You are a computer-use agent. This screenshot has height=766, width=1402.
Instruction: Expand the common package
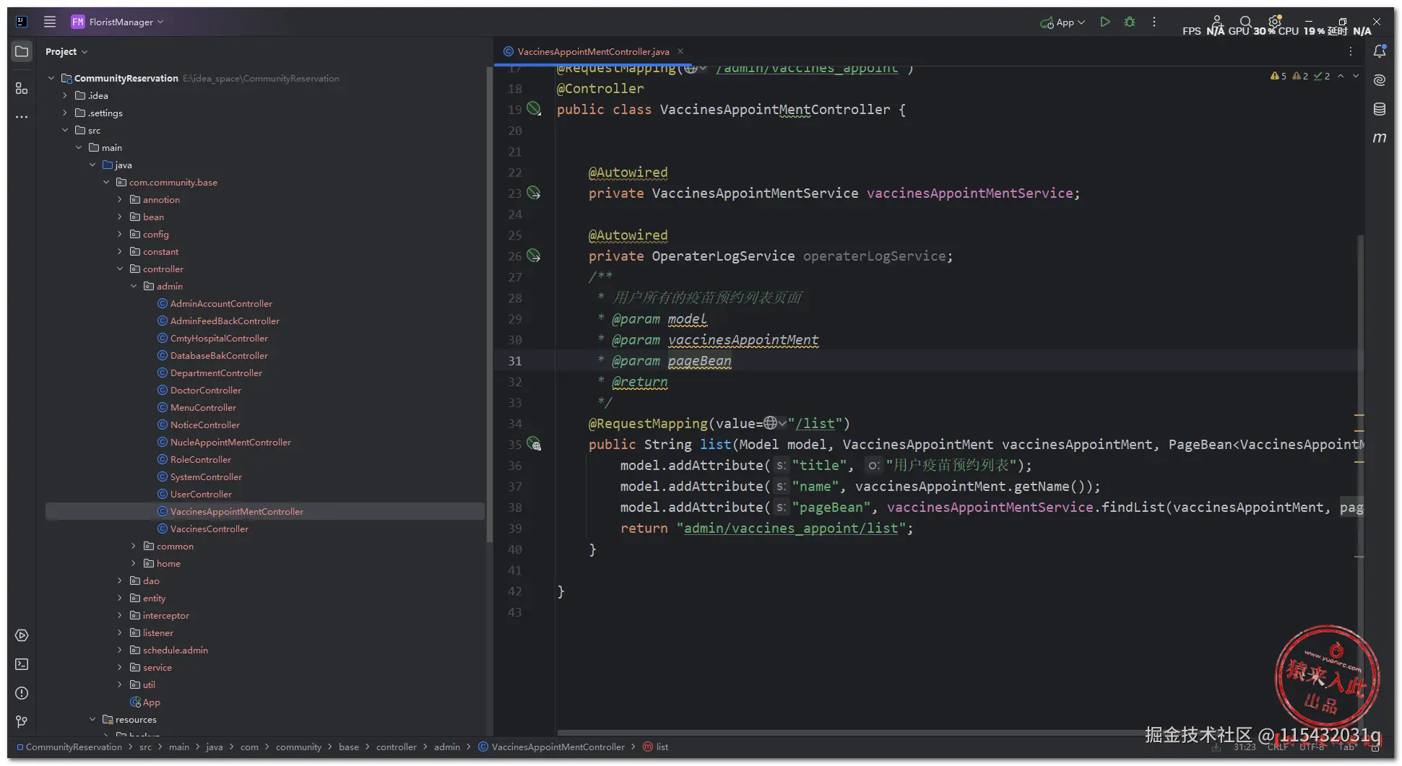click(134, 546)
